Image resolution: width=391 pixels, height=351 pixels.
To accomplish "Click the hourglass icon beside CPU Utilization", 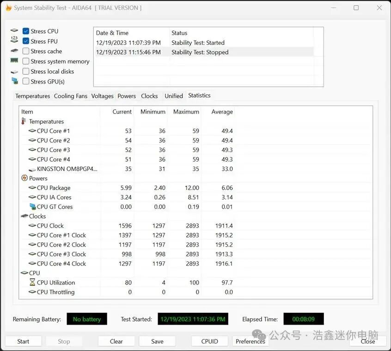I will pyautogui.click(x=32, y=282).
